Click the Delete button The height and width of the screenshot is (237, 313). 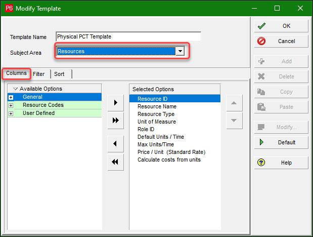(x=281, y=76)
